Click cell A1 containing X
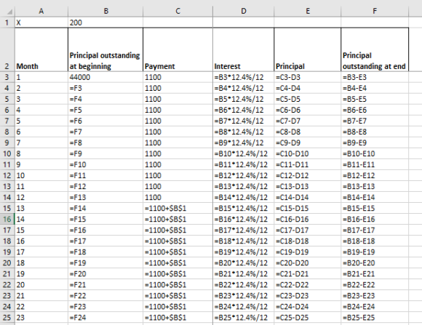 tap(41, 23)
